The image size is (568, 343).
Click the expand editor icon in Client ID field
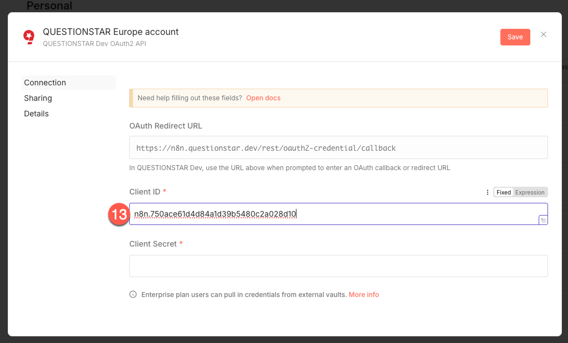[543, 220]
